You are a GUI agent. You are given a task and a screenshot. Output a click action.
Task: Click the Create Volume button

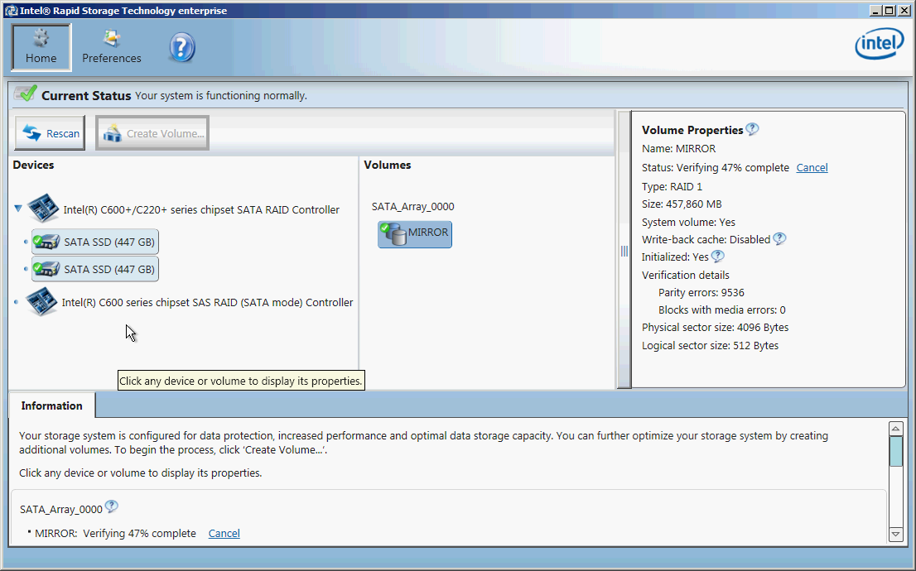tap(152, 133)
